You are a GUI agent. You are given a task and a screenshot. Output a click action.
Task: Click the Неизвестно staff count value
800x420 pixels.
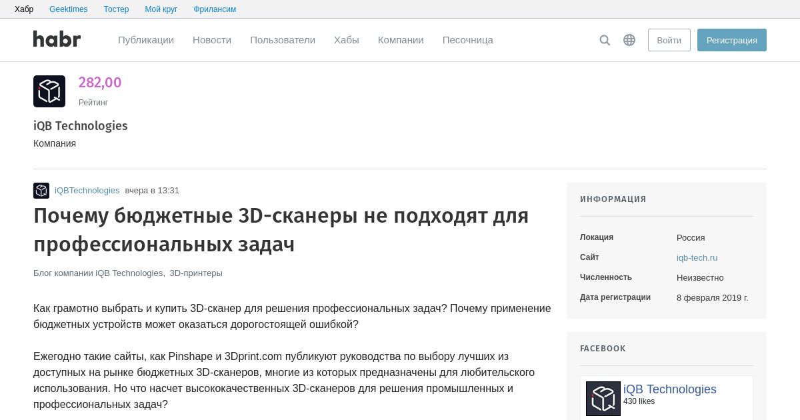tap(700, 278)
